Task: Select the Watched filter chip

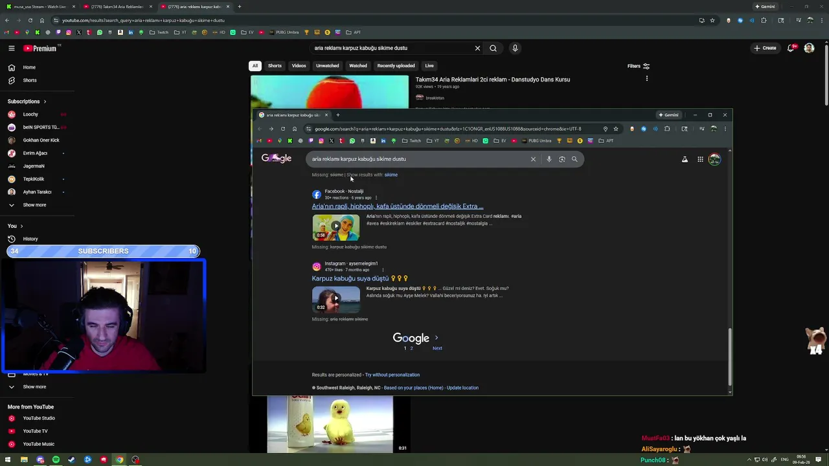Action: click(x=358, y=65)
